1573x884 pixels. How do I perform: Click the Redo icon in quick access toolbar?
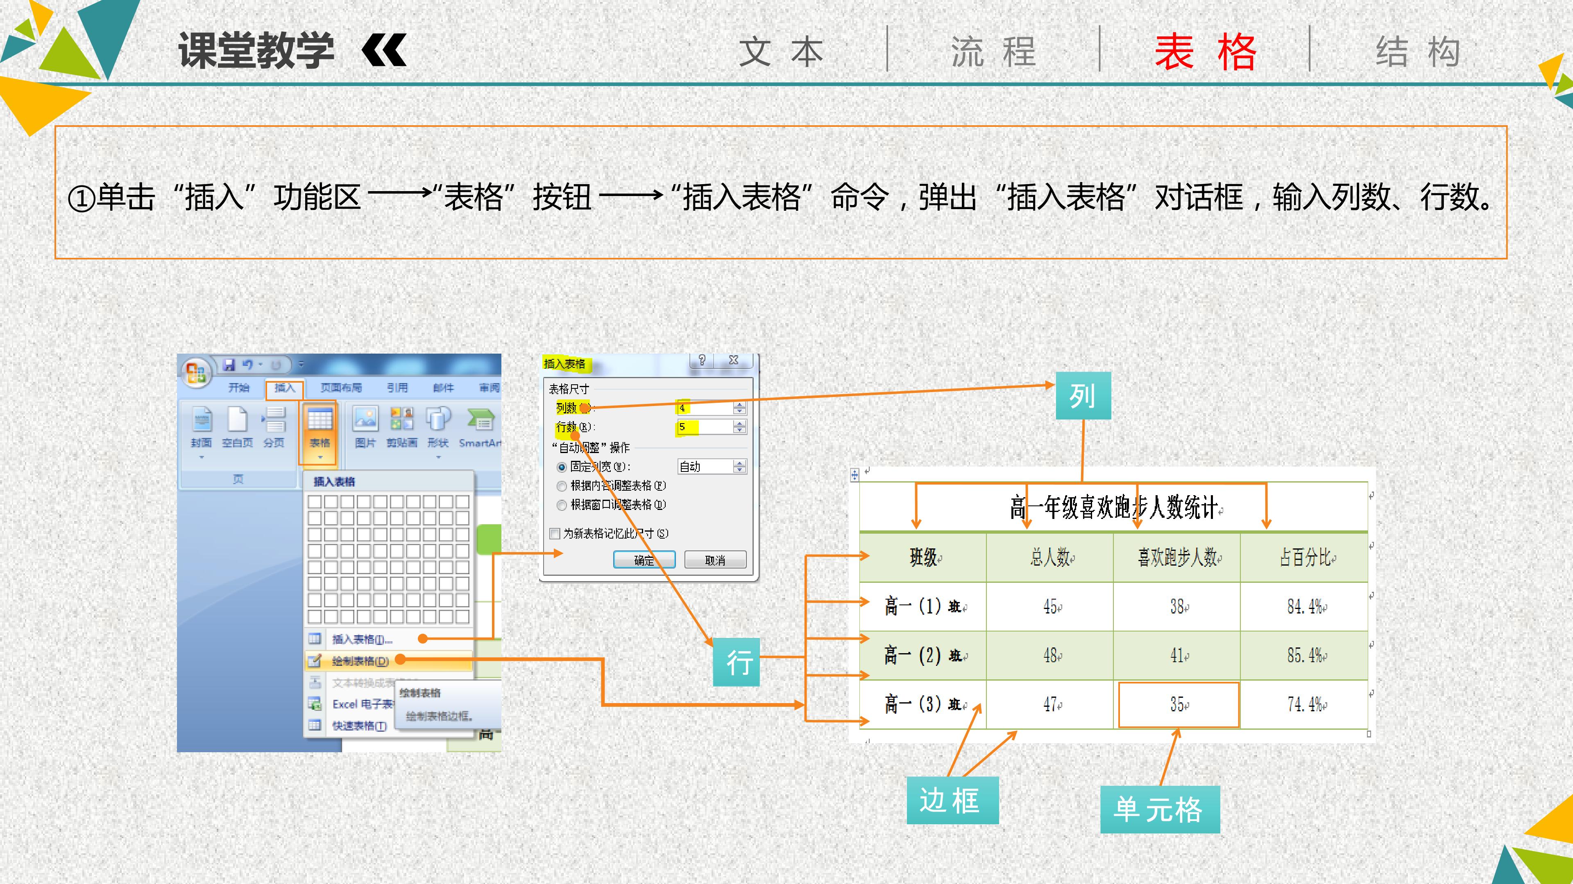click(276, 365)
